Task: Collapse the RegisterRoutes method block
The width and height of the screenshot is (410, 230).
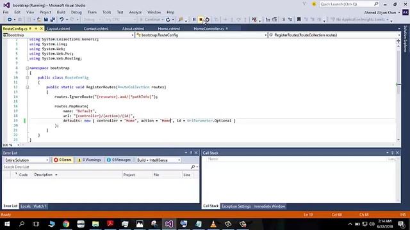Action: [x=27, y=87]
